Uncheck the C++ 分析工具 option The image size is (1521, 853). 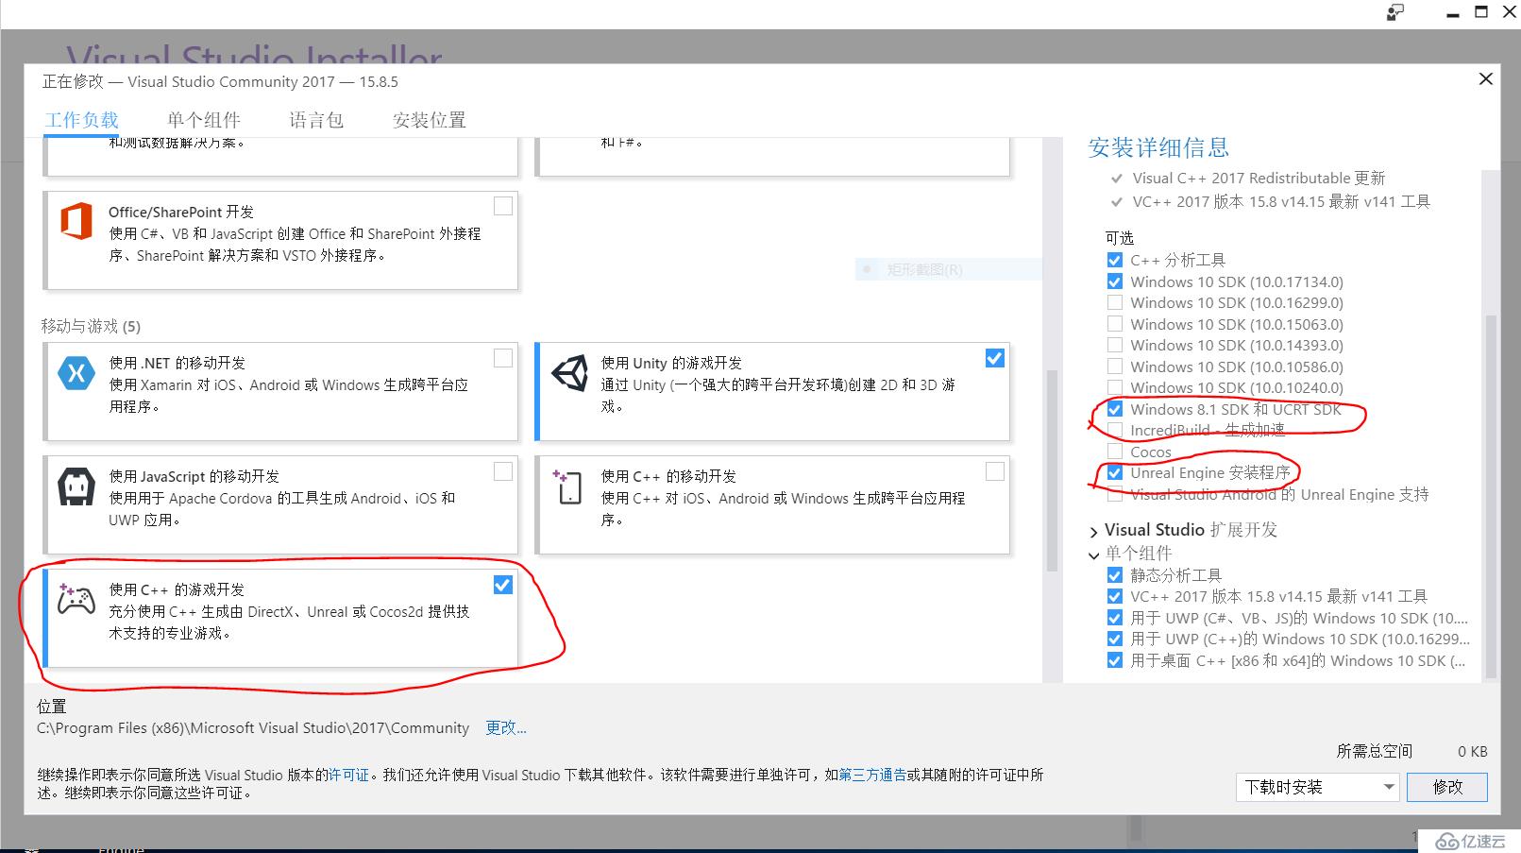click(1115, 260)
